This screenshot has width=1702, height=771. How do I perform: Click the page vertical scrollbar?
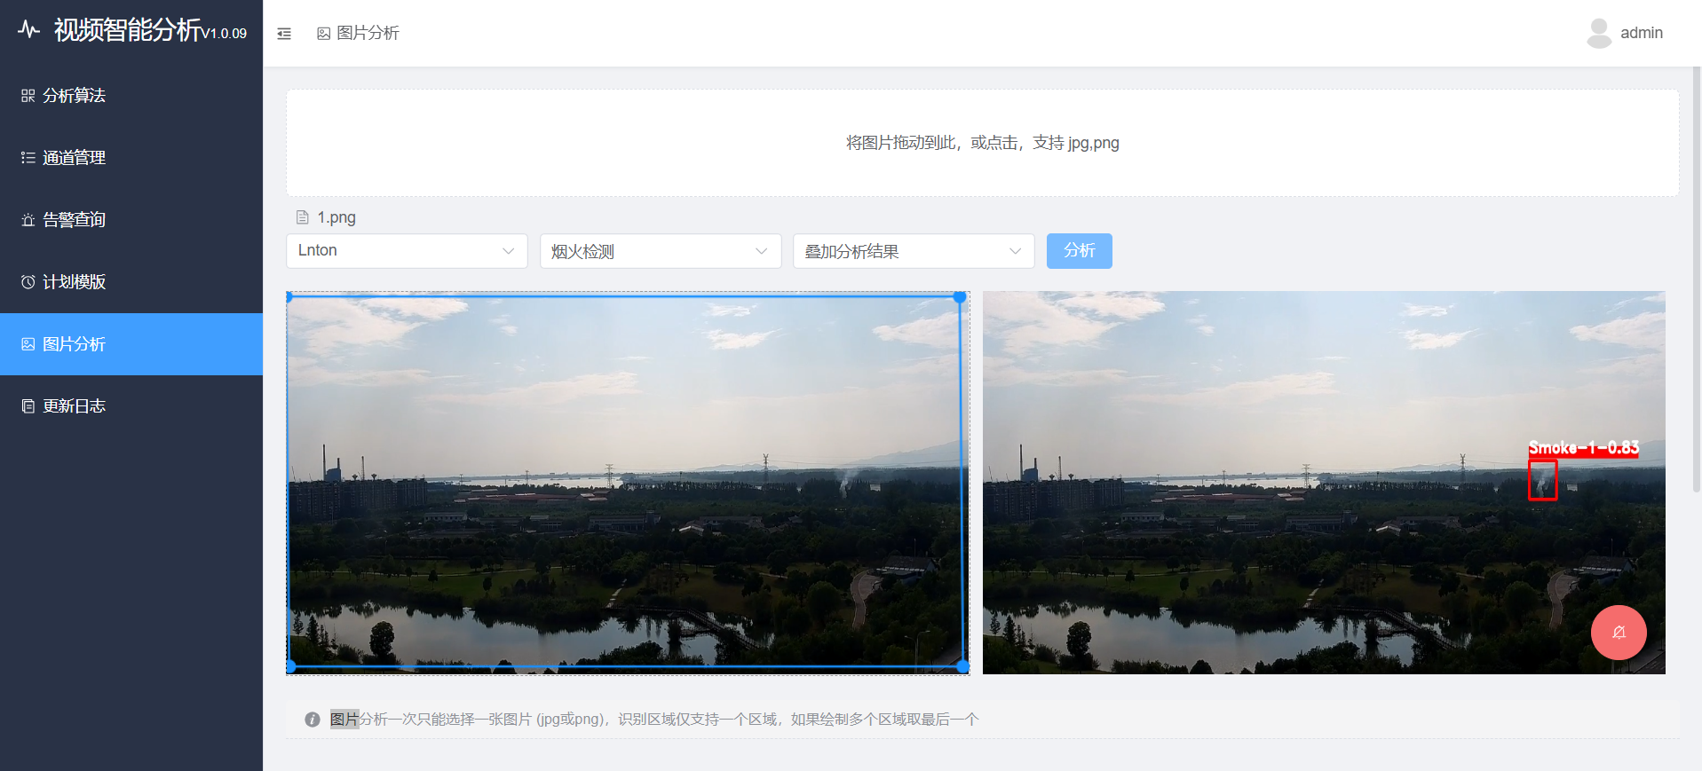(1697, 279)
